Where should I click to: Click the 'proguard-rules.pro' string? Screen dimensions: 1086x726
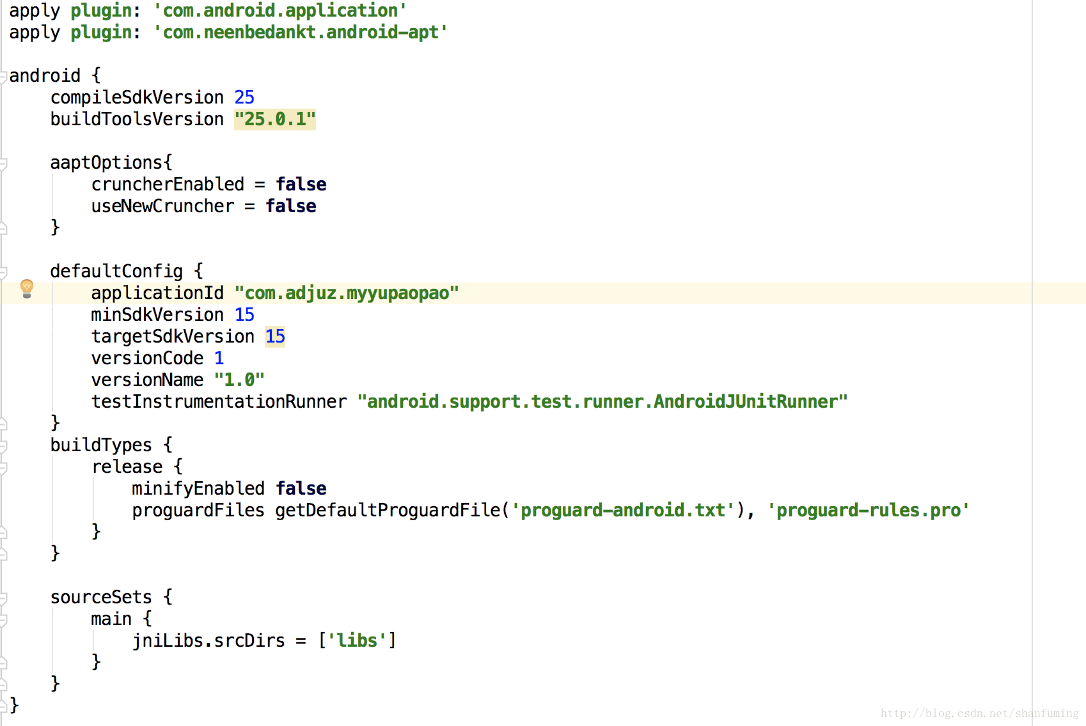pyautogui.click(x=869, y=511)
